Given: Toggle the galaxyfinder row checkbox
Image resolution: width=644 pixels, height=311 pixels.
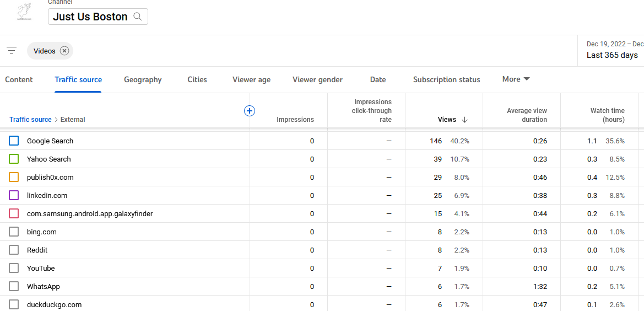Looking at the screenshot, I should [x=14, y=213].
